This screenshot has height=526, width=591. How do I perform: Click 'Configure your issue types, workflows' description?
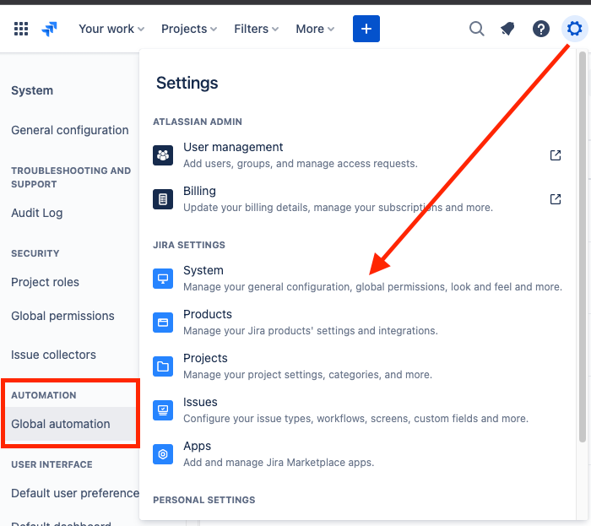355,419
